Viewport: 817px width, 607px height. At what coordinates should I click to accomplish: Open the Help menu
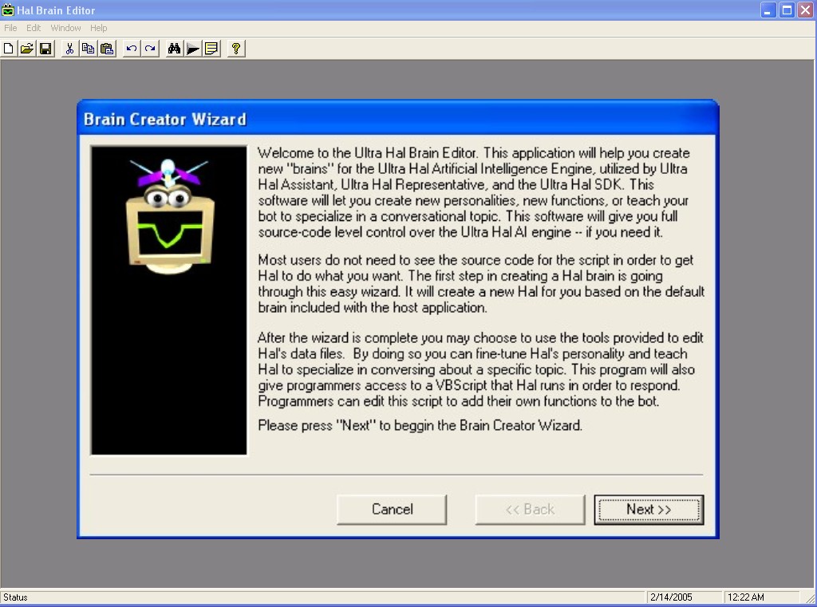point(98,28)
